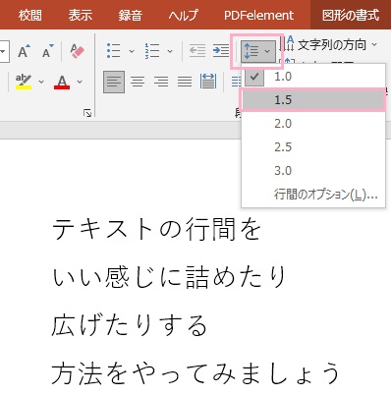Screen dimensions: 391x396
Task: Open the font dialog launcher
Action: 87,113
